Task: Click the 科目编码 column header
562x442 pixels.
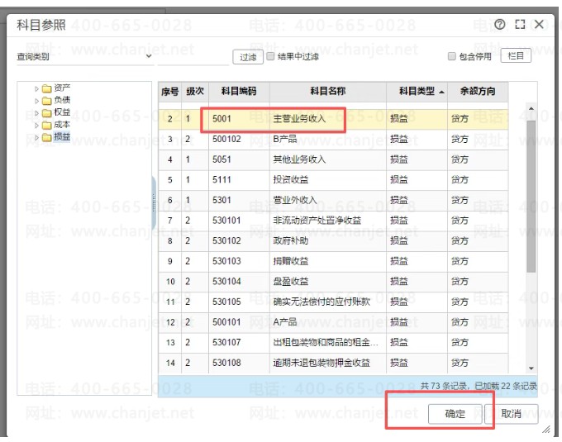Action: click(x=239, y=92)
